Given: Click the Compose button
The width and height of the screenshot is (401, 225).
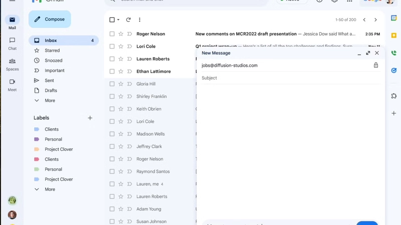Looking at the screenshot, I should tap(50, 19).
